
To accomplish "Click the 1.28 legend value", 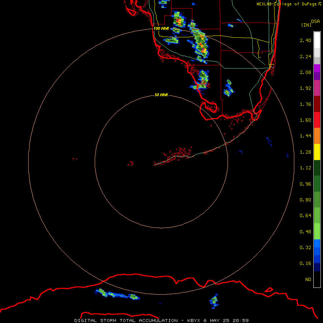I will click(305, 152).
